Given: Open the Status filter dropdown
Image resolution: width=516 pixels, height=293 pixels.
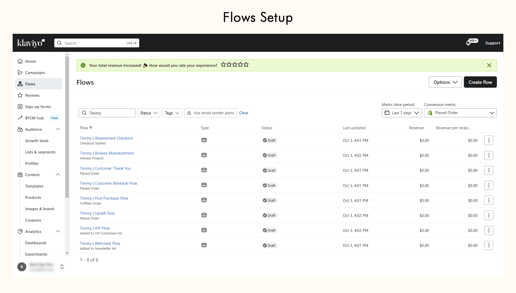Looking at the screenshot, I should tap(149, 113).
